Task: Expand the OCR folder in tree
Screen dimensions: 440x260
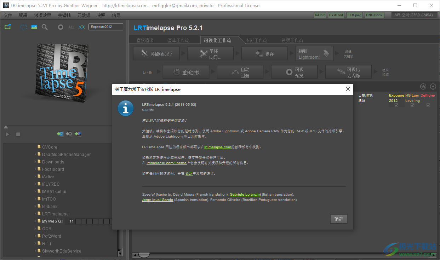Action: pos(35,229)
